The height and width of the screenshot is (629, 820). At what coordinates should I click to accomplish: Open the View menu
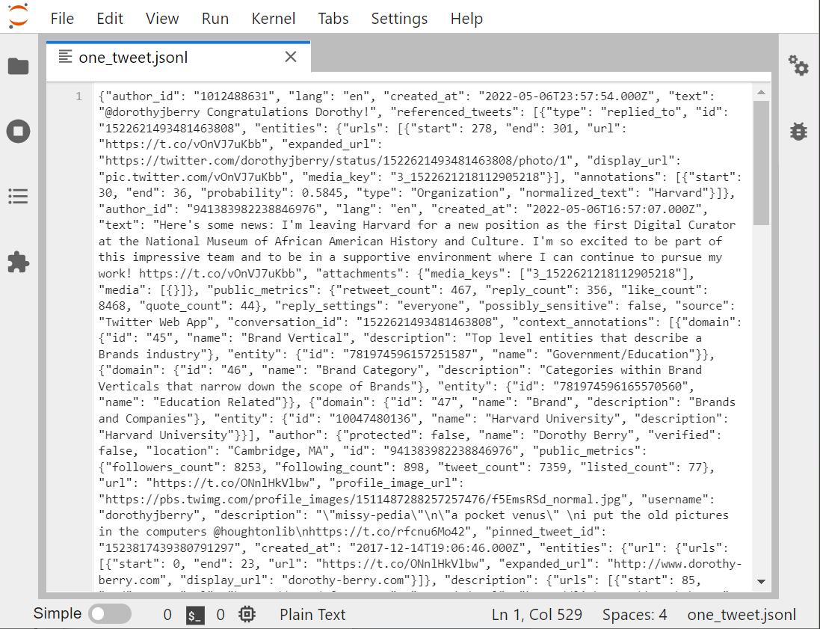162,18
